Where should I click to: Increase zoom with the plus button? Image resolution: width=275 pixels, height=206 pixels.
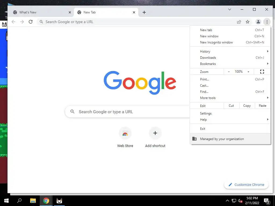click(x=248, y=71)
